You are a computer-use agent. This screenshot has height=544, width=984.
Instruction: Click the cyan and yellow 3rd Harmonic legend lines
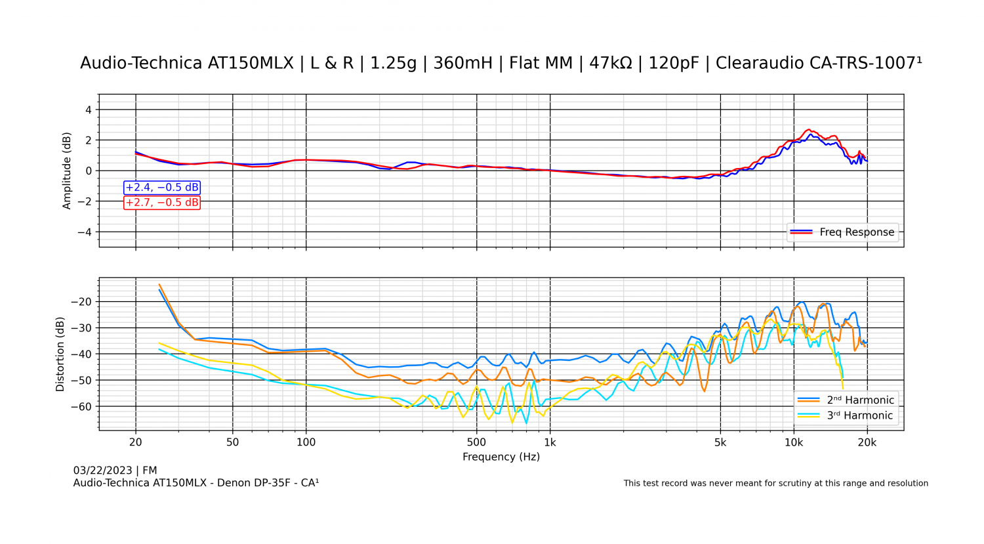tap(808, 415)
